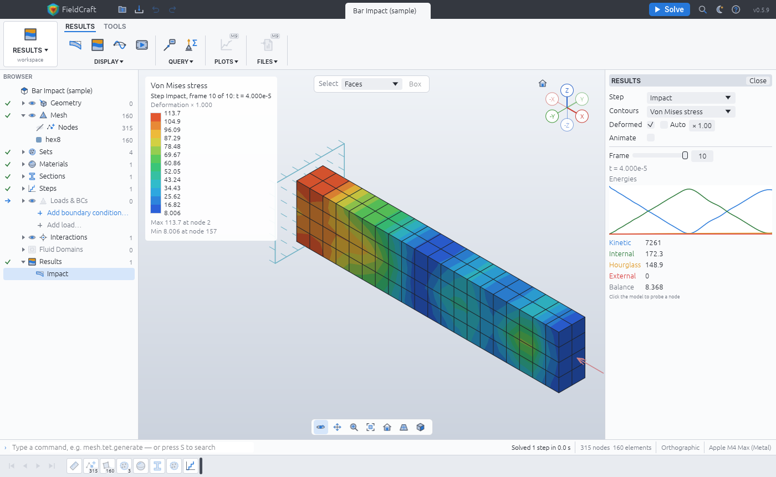Click the ruler icon in bottom timeline

[74, 466]
